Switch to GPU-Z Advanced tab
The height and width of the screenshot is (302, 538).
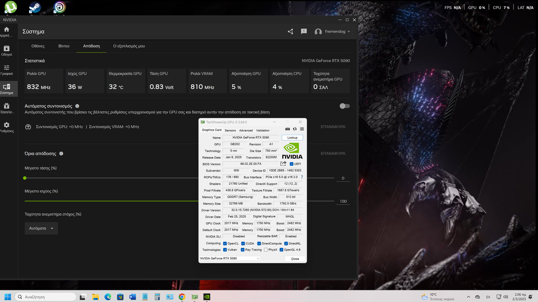pos(246,130)
